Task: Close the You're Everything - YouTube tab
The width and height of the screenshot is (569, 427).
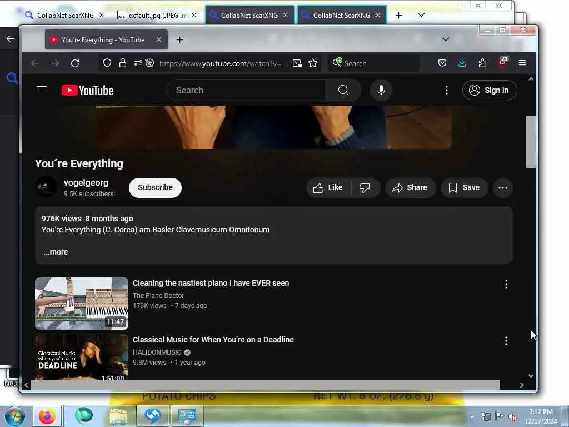Action: (x=158, y=39)
